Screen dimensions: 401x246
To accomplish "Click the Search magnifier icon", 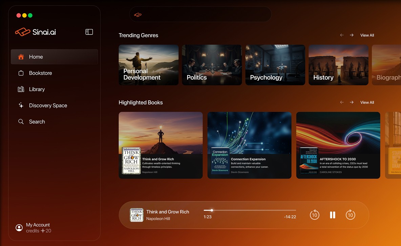I will coord(21,122).
